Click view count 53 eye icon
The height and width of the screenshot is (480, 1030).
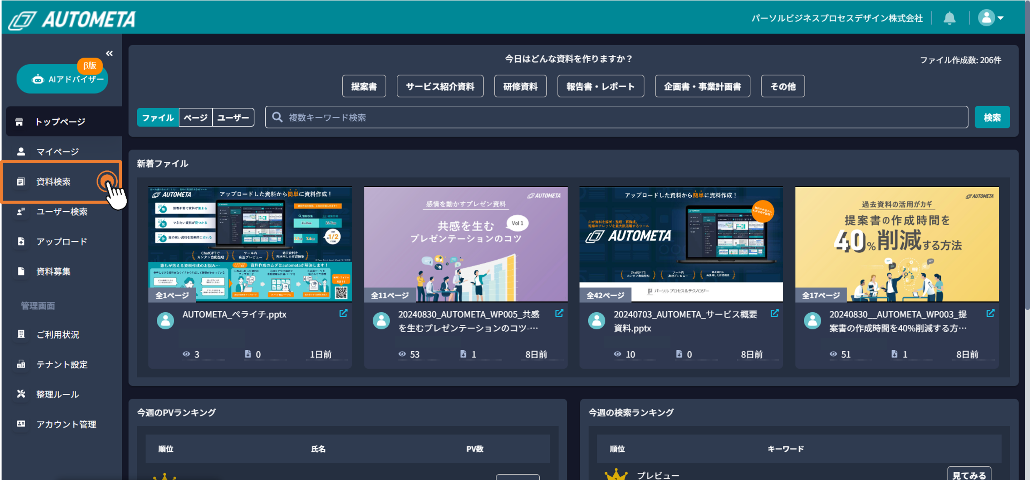402,354
